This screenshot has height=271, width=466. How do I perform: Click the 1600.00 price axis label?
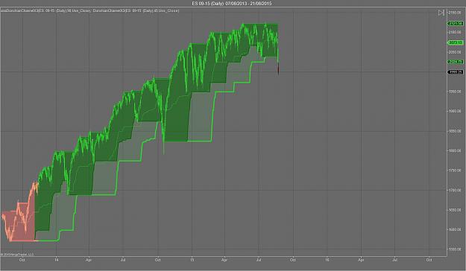point(455,229)
